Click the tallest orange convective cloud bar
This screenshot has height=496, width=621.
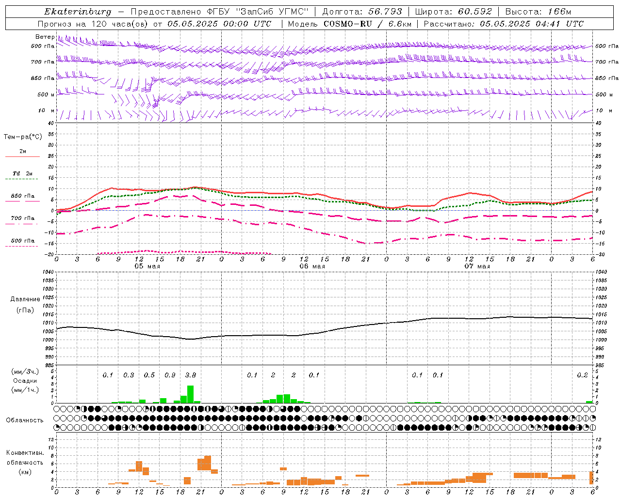tap(208, 463)
